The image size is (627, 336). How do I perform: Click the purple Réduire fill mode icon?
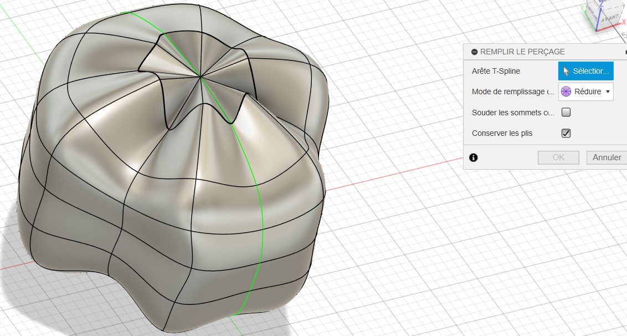pos(566,91)
